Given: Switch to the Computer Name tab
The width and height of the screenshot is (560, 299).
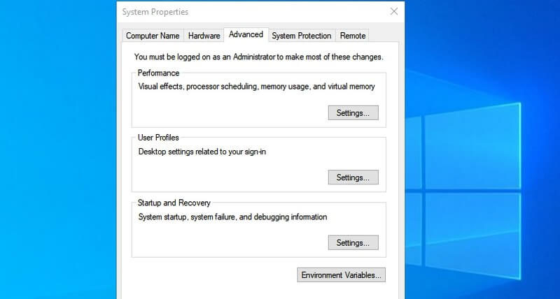Looking at the screenshot, I should tap(153, 36).
